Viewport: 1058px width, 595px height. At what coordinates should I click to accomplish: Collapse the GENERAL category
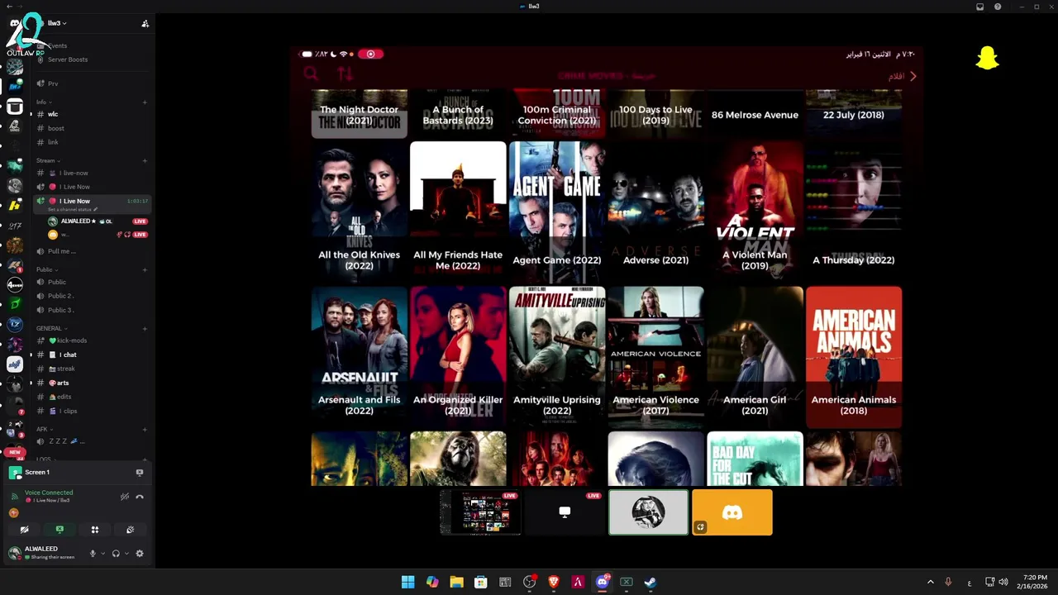tap(51, 329)
